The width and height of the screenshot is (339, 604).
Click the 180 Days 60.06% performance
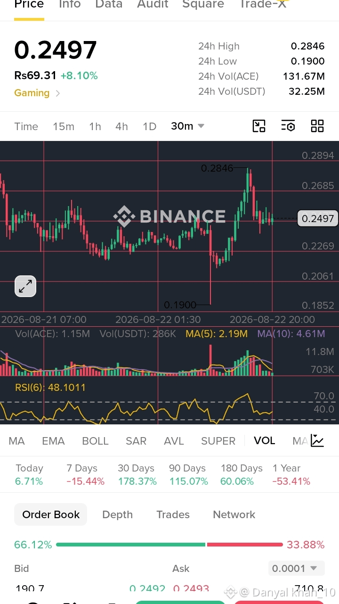click(x=242, y=475)
